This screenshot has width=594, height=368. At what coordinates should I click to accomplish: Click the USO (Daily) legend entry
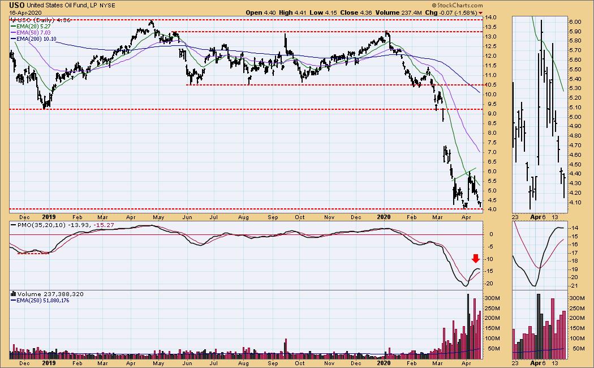(41, 20)
